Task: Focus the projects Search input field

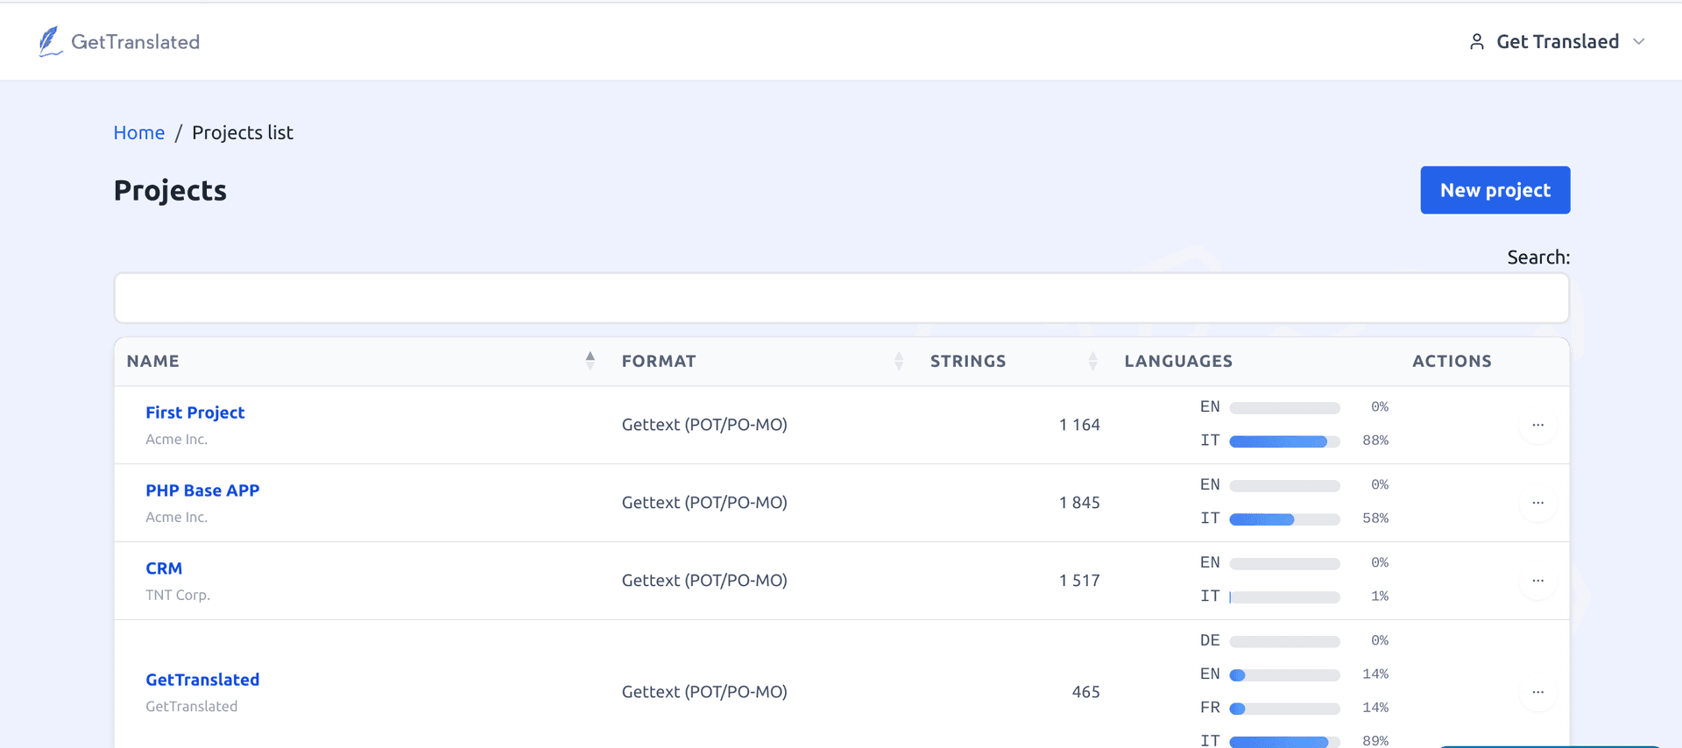Action: 841,298
